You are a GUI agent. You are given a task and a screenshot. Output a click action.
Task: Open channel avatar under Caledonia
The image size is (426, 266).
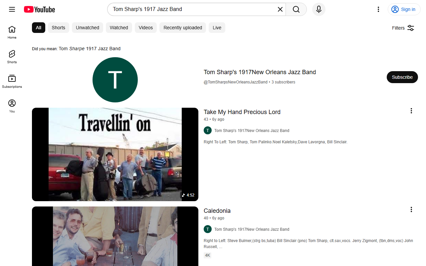click(x=208, y=229)
